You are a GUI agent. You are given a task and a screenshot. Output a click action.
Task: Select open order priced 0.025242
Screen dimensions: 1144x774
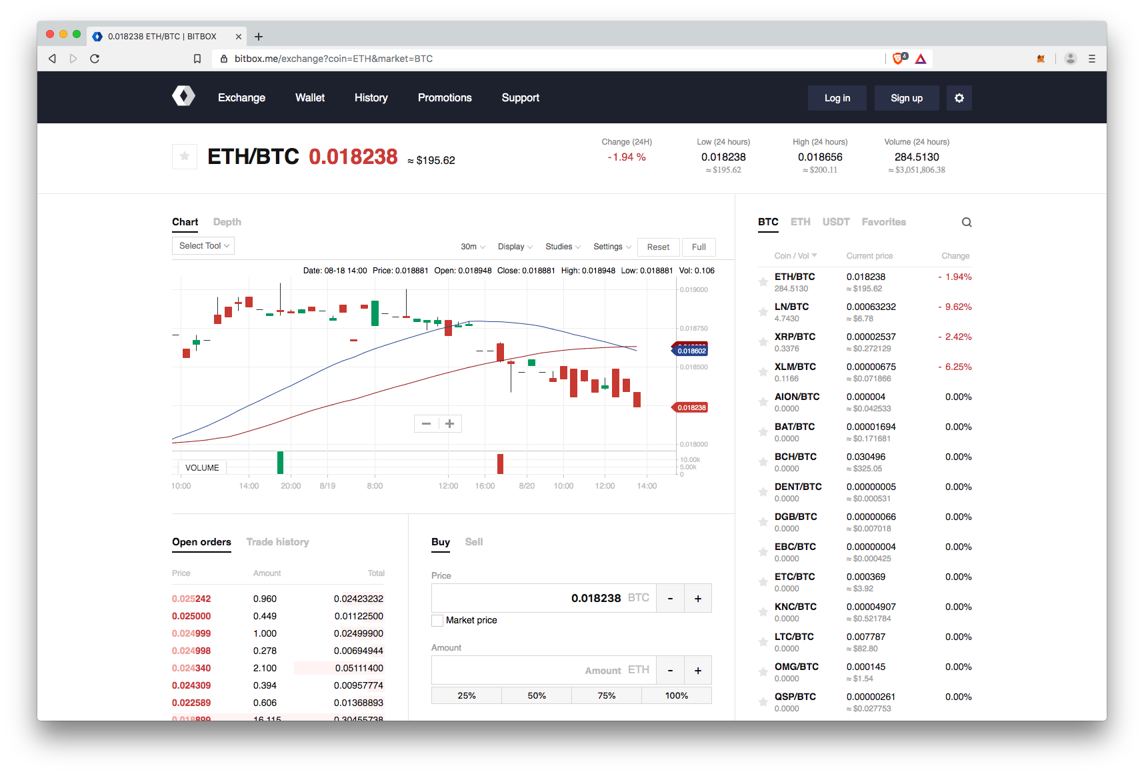click(x=278, y=599)
